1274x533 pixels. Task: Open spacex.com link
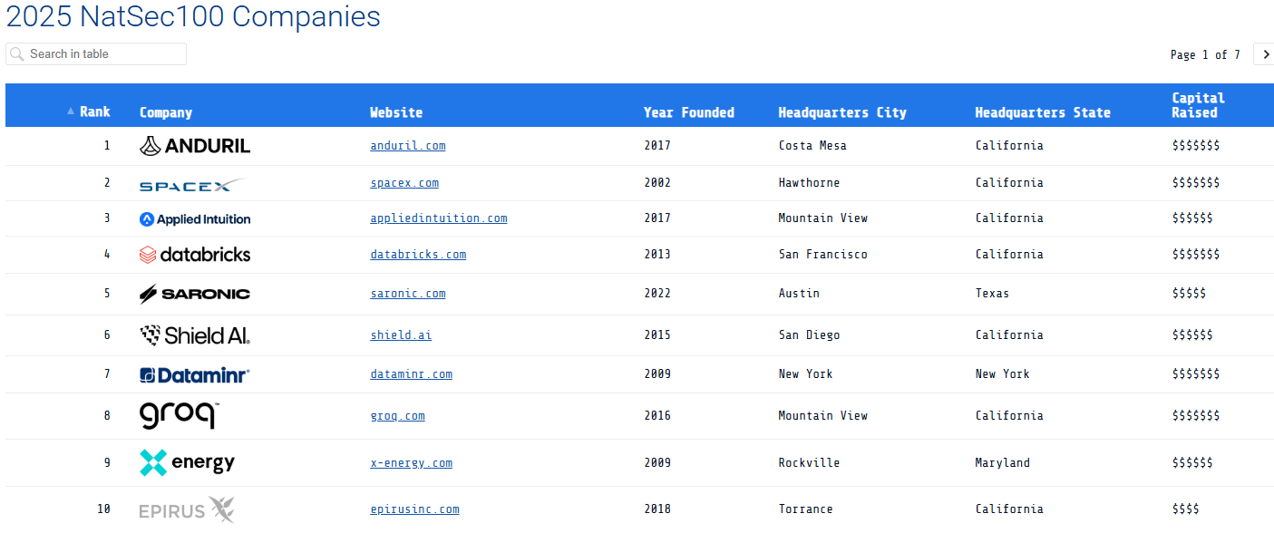coord(404,183)
